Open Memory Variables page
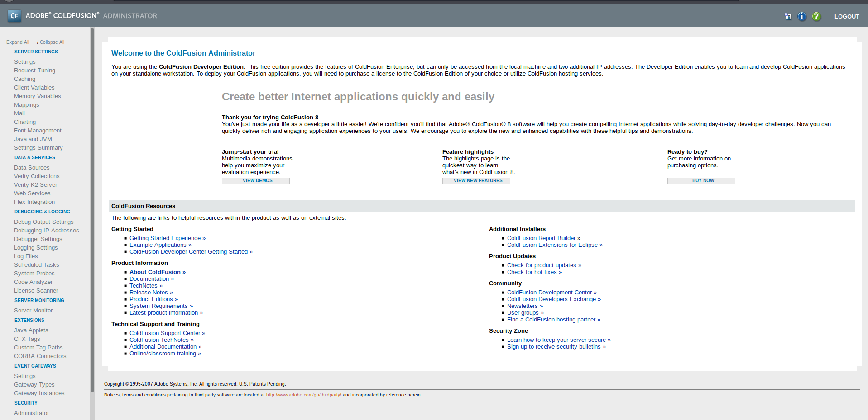 (37, 96)
